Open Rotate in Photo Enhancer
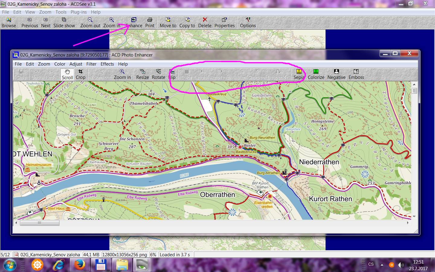Screen dimensions: 435x272 pos(159,74)
